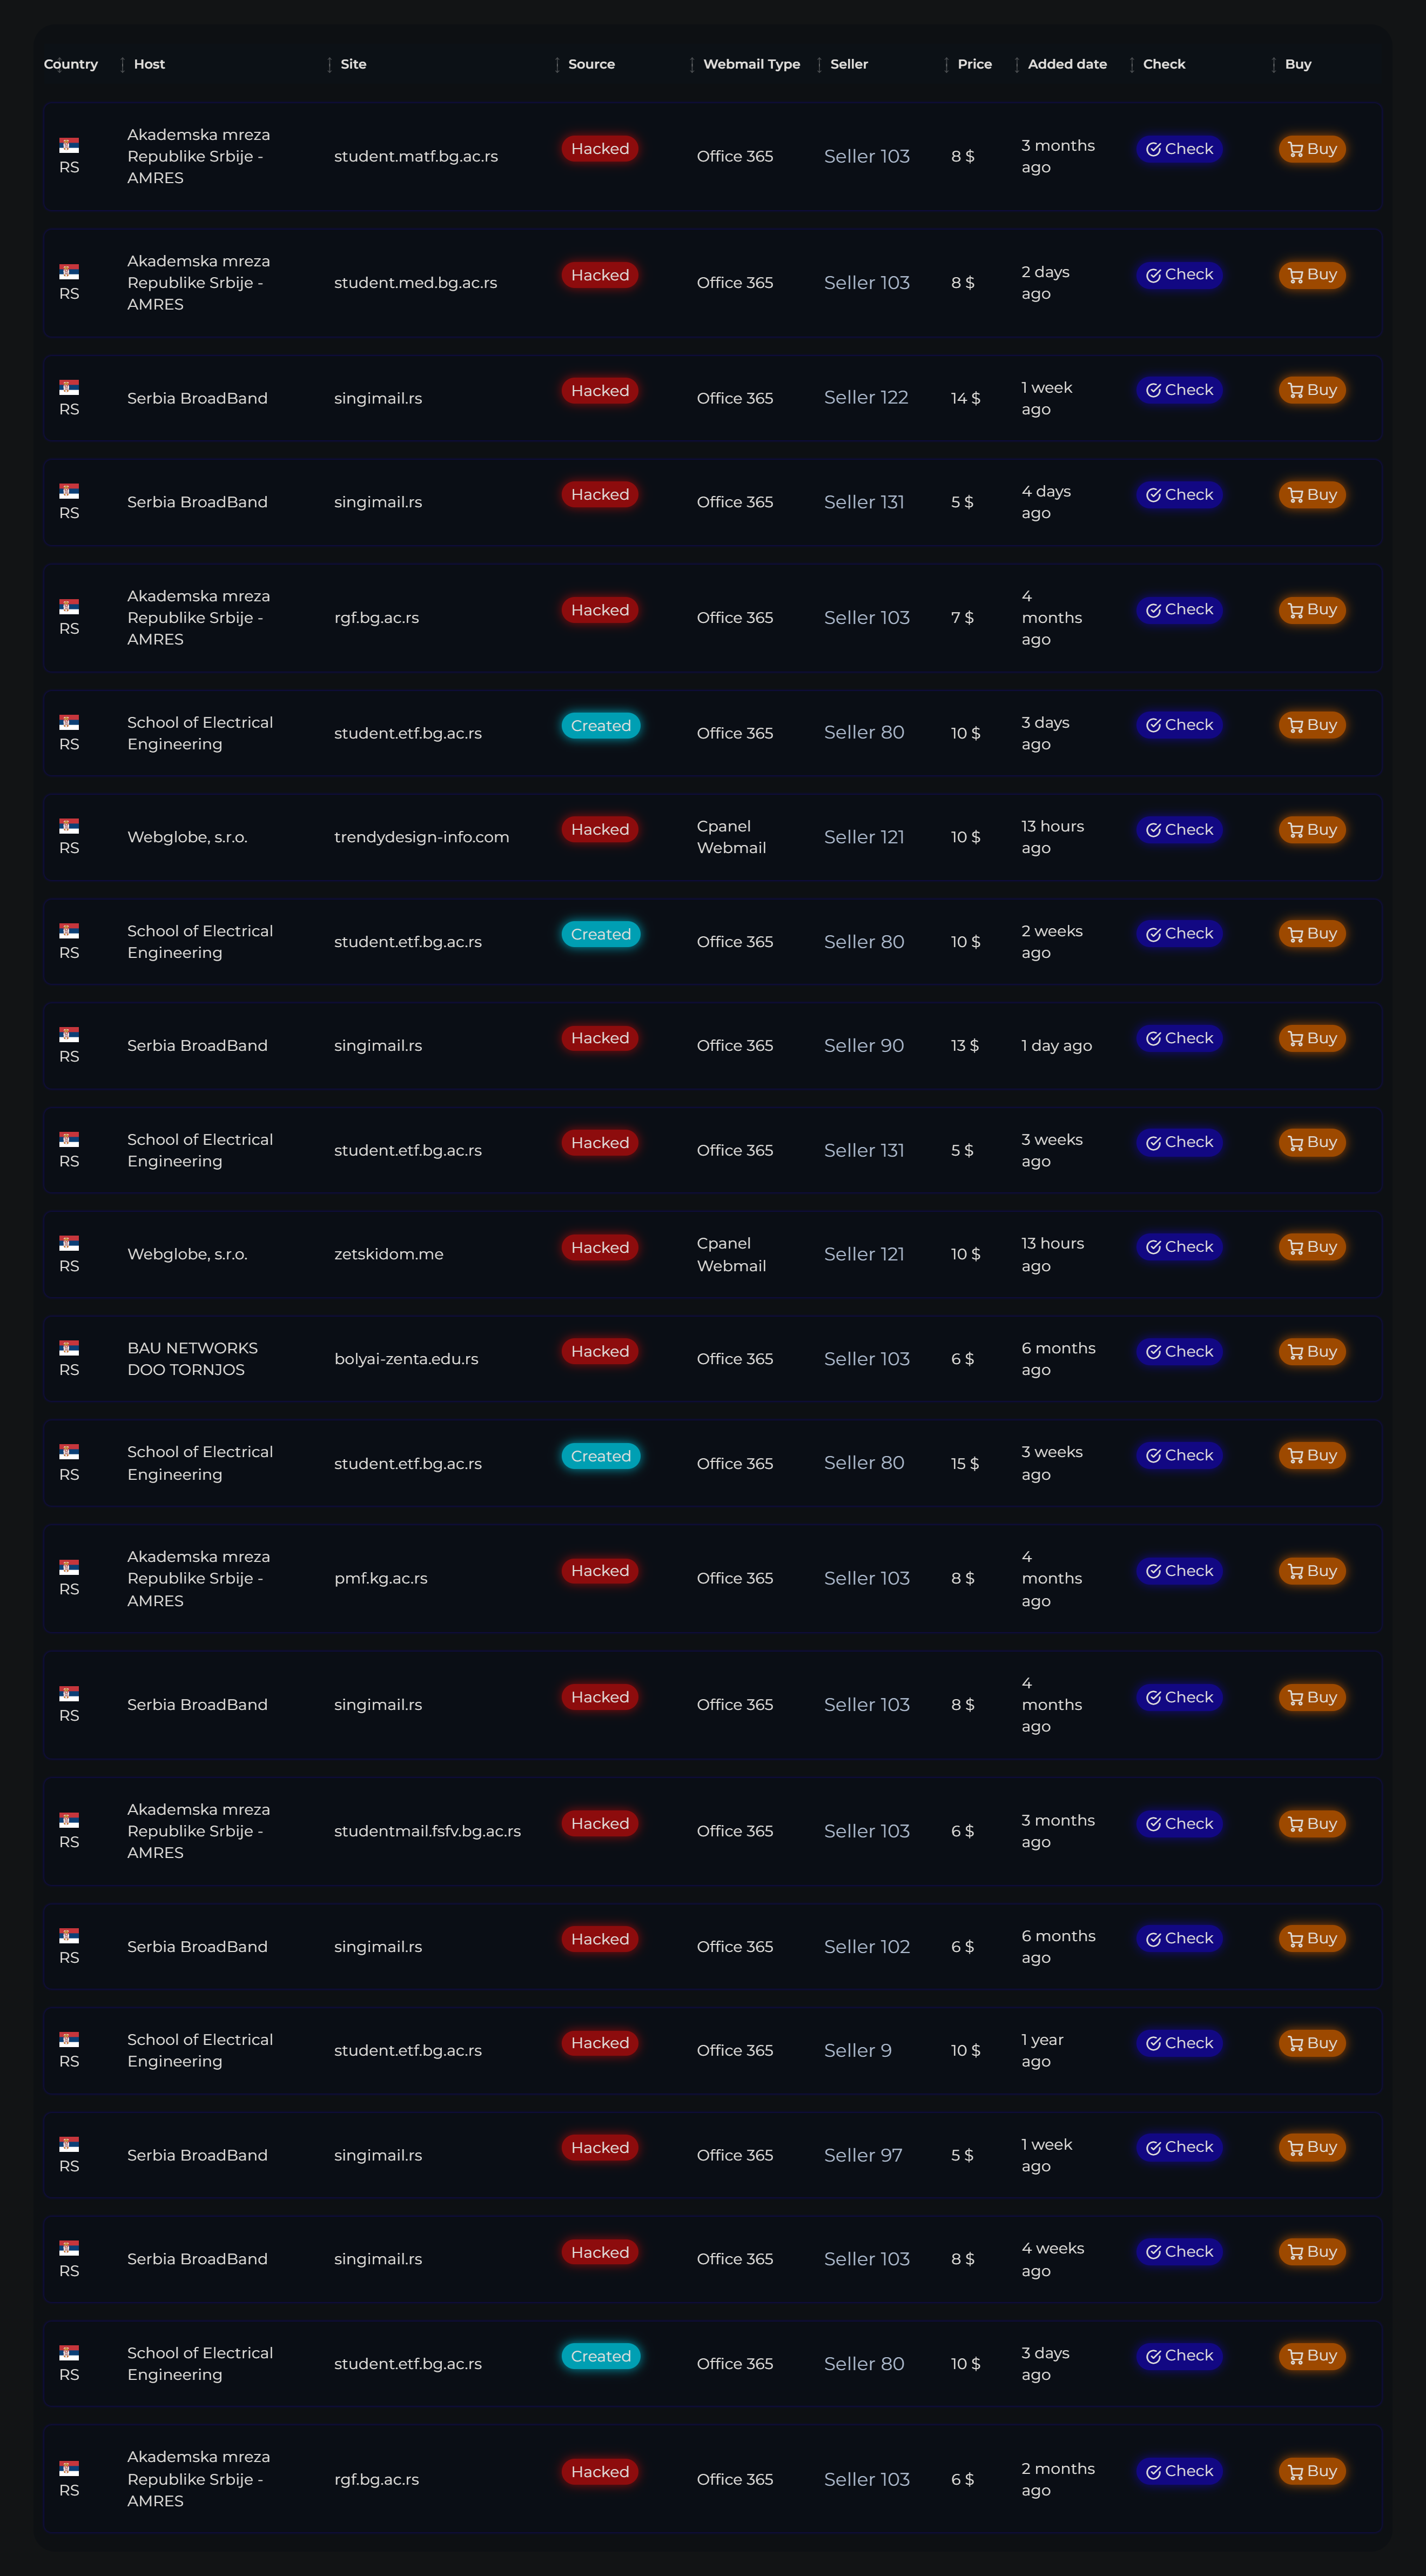Click the Buy button in the Seller 102 row

[x=1312, y=1939]
